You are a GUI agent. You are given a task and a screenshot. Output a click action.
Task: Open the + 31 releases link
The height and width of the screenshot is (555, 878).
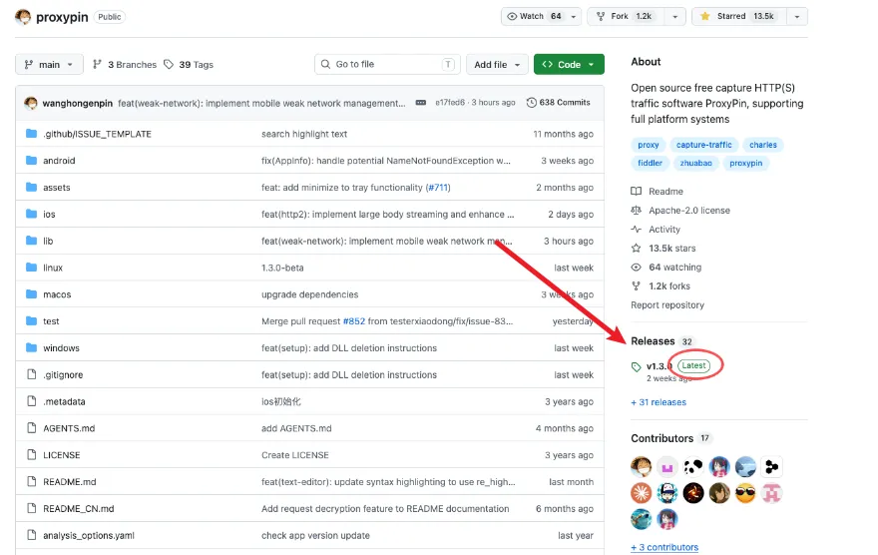pyautogui.click(x=658, y=402)
